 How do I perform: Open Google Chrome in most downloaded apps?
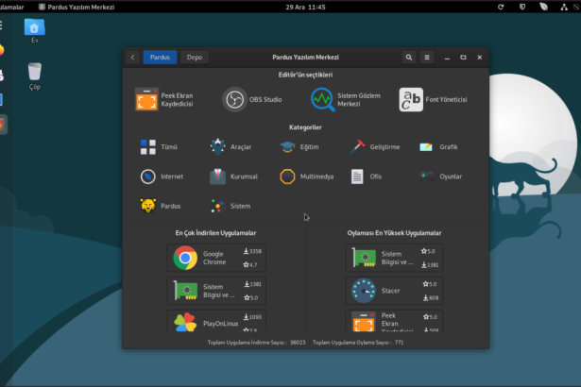tap(216, 258)
